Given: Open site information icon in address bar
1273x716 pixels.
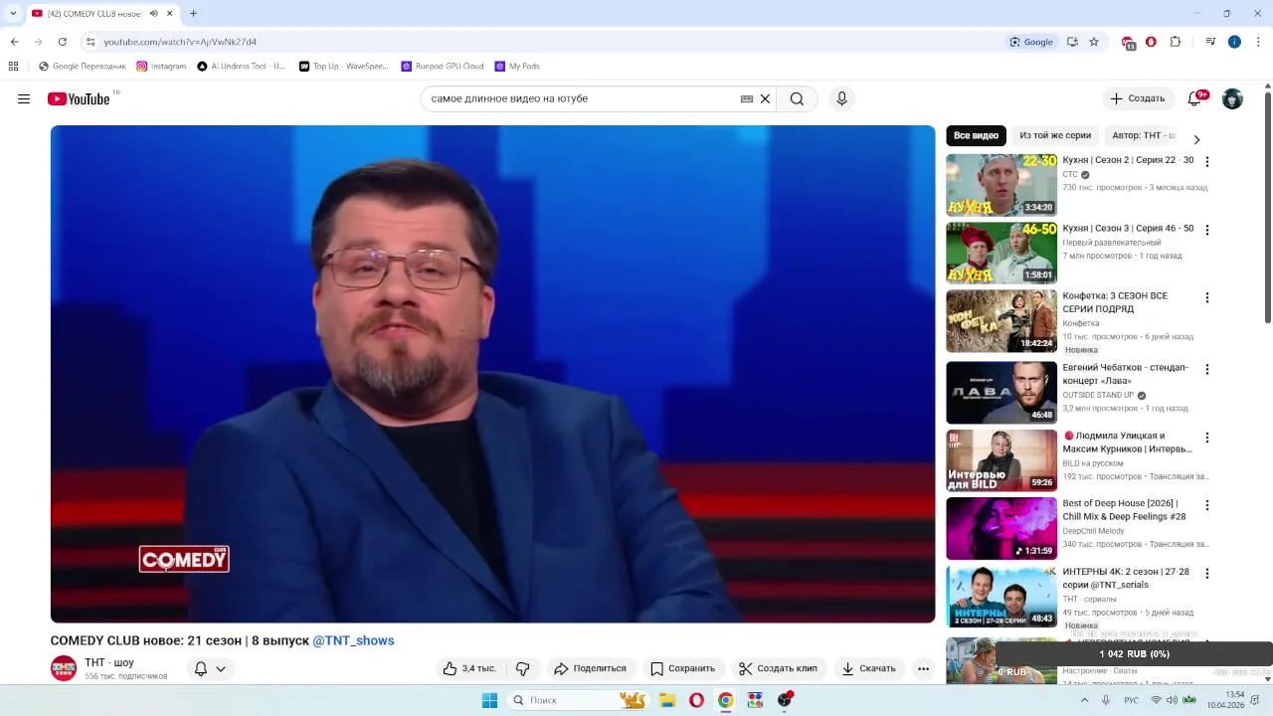Looking at the screenshot, I should (90, 42).
